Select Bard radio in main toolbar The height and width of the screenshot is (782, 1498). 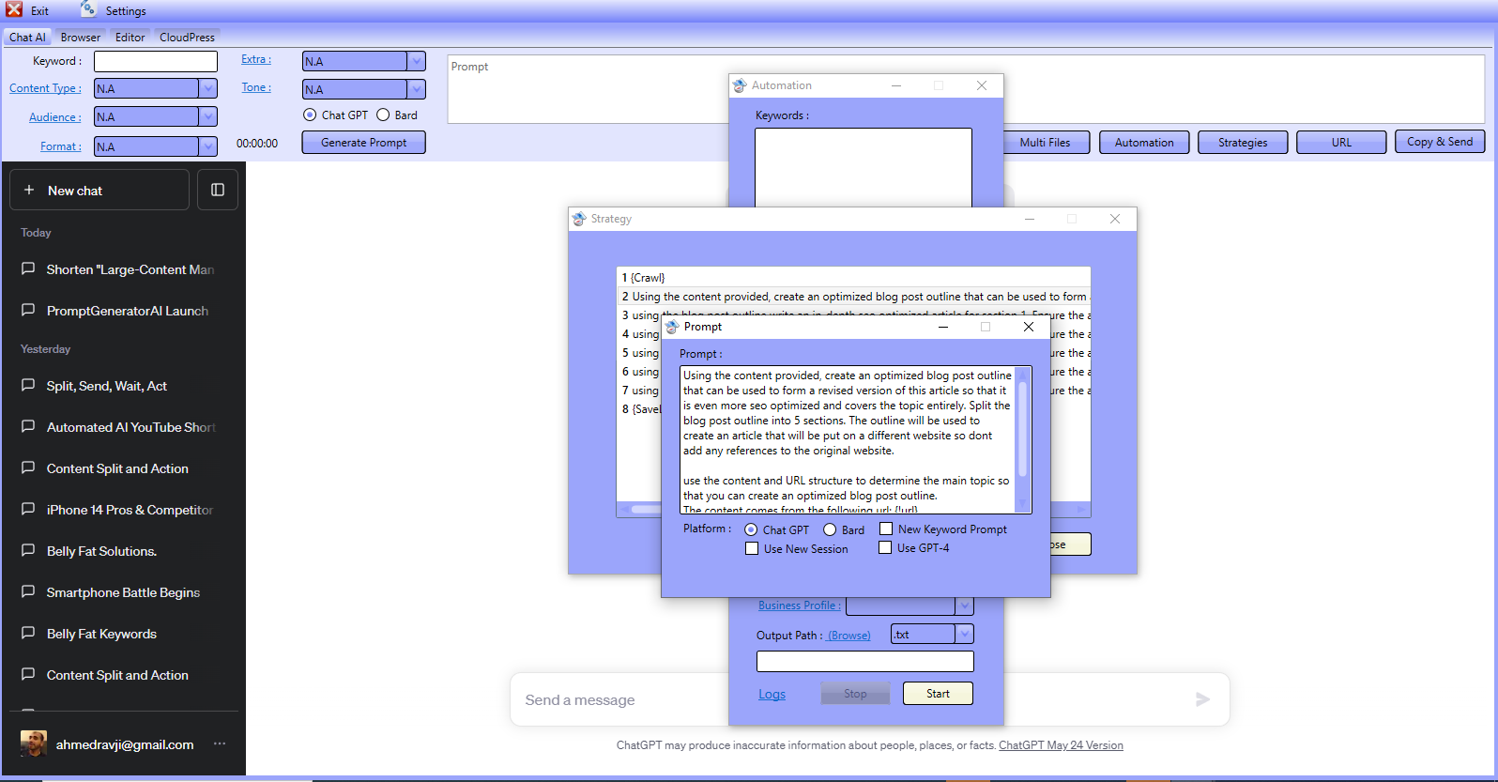[x=383, y=115]
